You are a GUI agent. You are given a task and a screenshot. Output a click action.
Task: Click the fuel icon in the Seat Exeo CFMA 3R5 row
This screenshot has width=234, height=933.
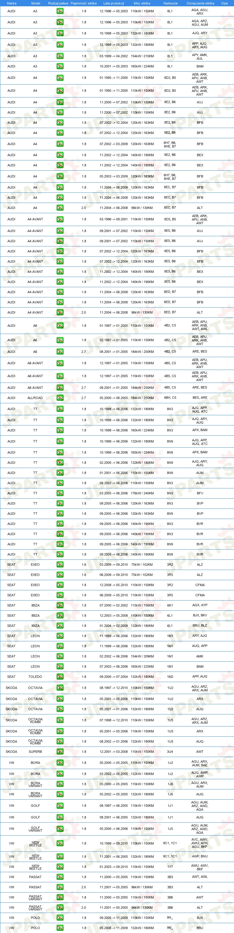(x=60, y=595)
